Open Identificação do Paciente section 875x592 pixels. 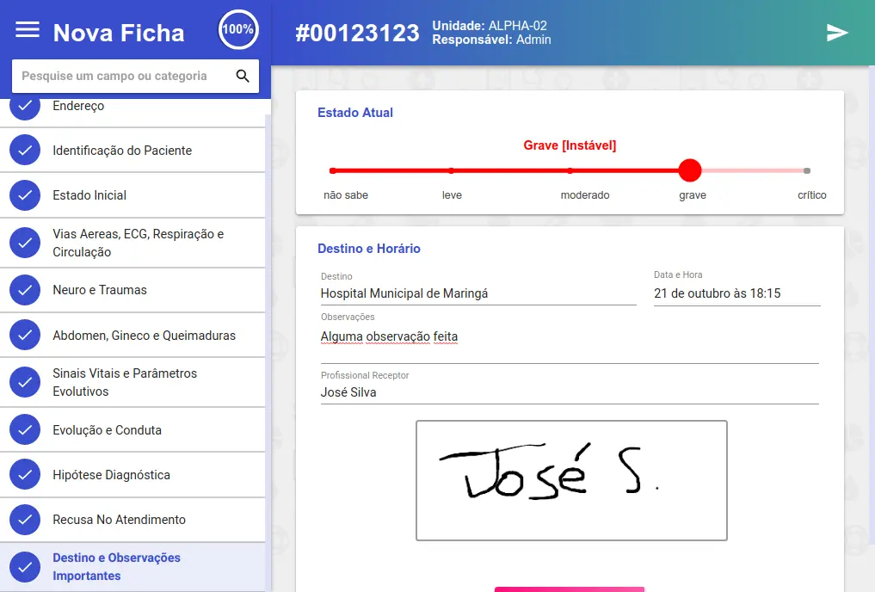(x=122, y=151)
